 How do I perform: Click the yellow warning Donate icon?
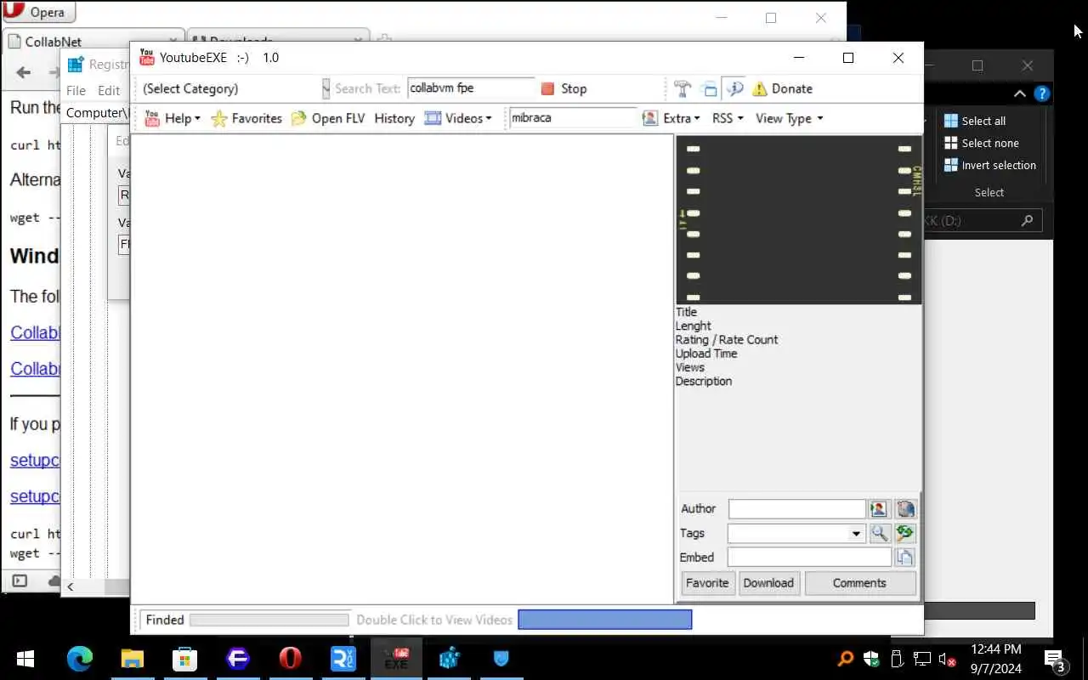pyautogui.click(x=760, y=88)
